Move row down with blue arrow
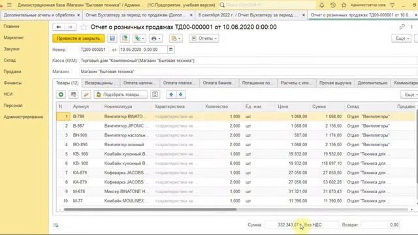This screenshot has width=418, height=235. tap(181, 95)
